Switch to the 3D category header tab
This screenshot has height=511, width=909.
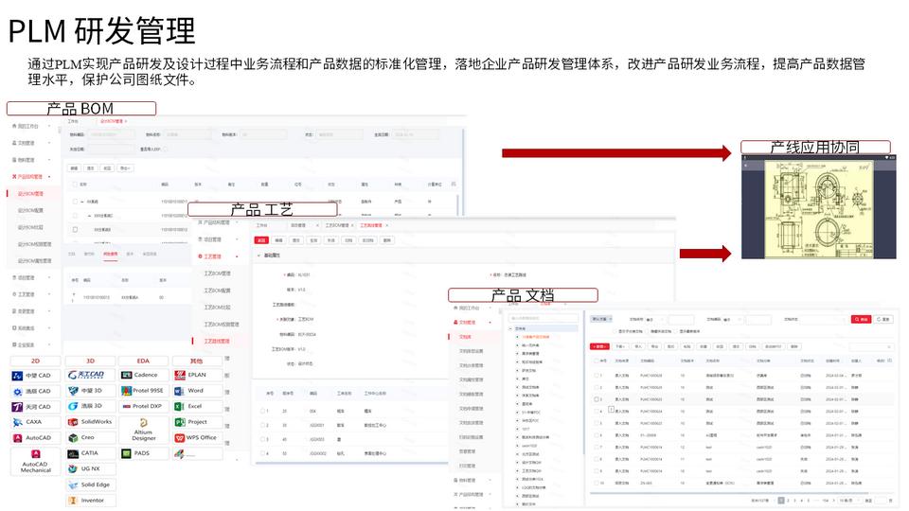pyautogui.click(x=90, y=361)
